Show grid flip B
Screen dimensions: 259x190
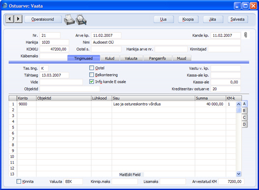(x=244, y=110)
